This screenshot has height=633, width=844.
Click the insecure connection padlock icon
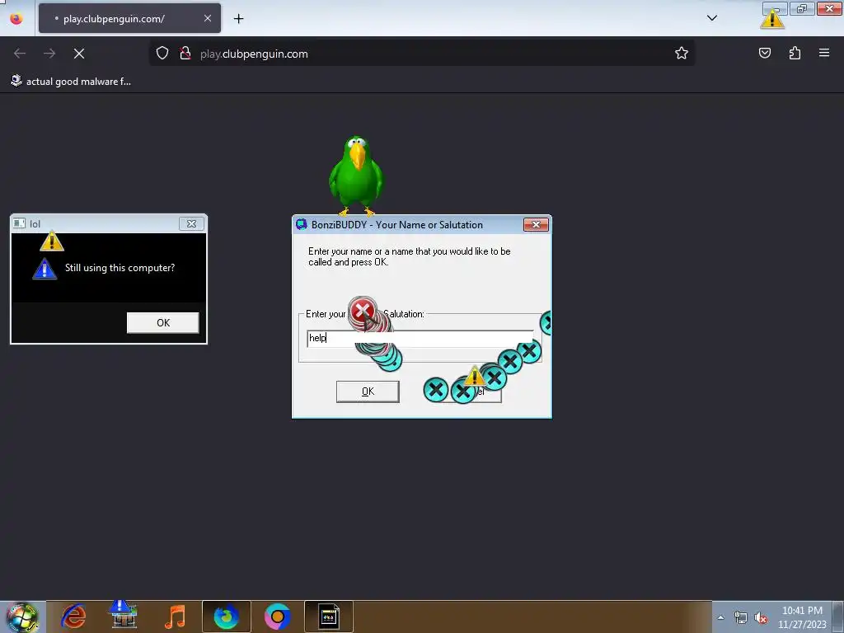185,53
